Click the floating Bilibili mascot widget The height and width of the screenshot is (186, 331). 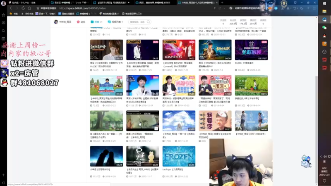[x=306, y=161]
